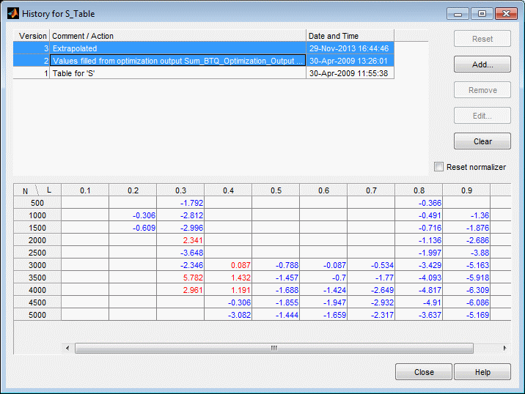Click the Comment / Action column header
The height and width of the screenshot is (394, 525).
(177, 36)
